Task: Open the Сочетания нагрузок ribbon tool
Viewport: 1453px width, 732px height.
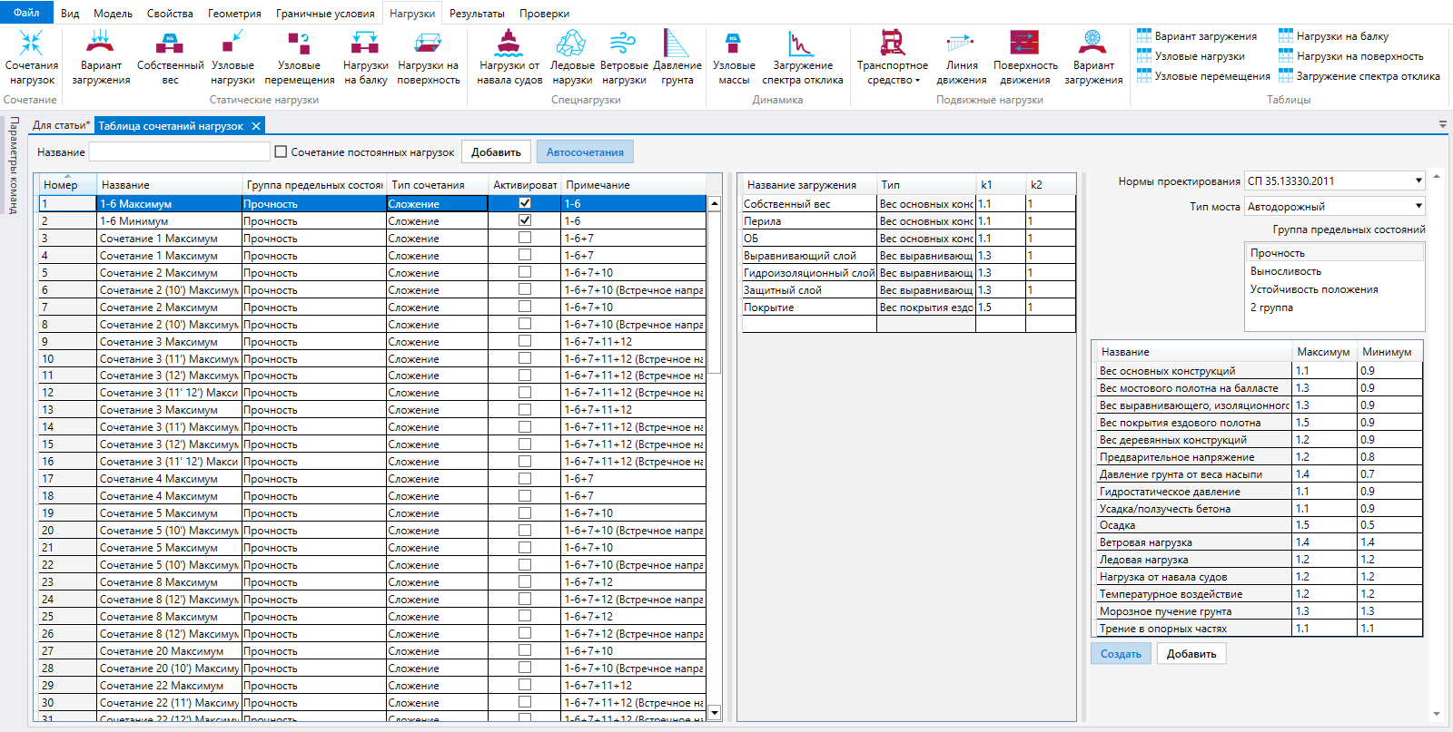Action: [x=31, y=57]
